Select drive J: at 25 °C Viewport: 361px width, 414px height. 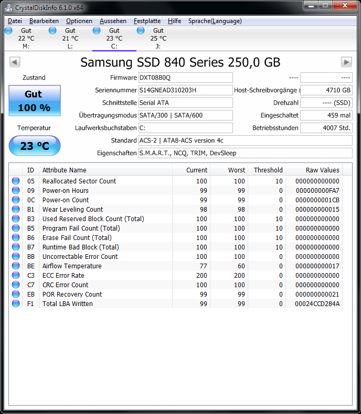pos(158,38)
